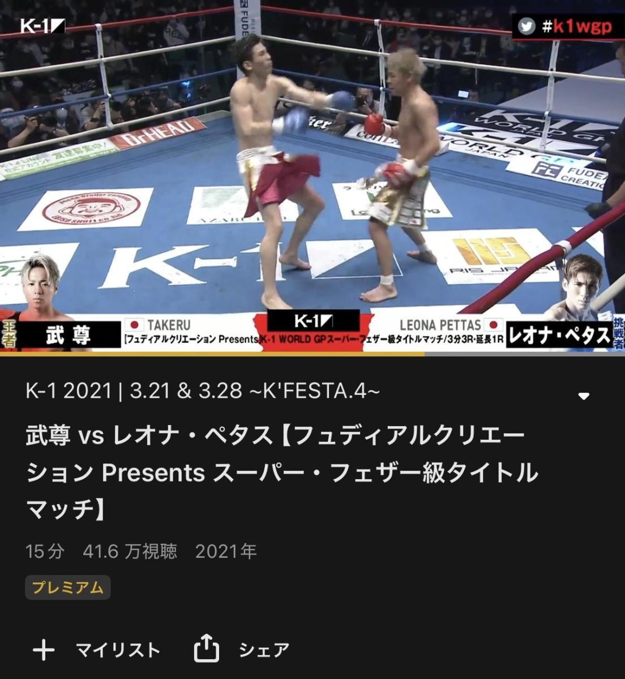Click the Japan flag beside TAKERU
Viewport: 625px width, 679px height.
[x=135, y=325]
